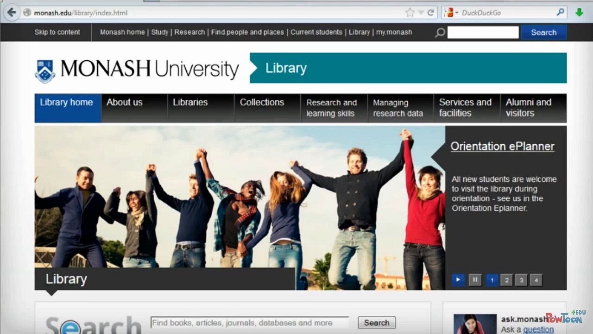Open Managing research data tab
The image size is (593, 334).
coord(400,108)
